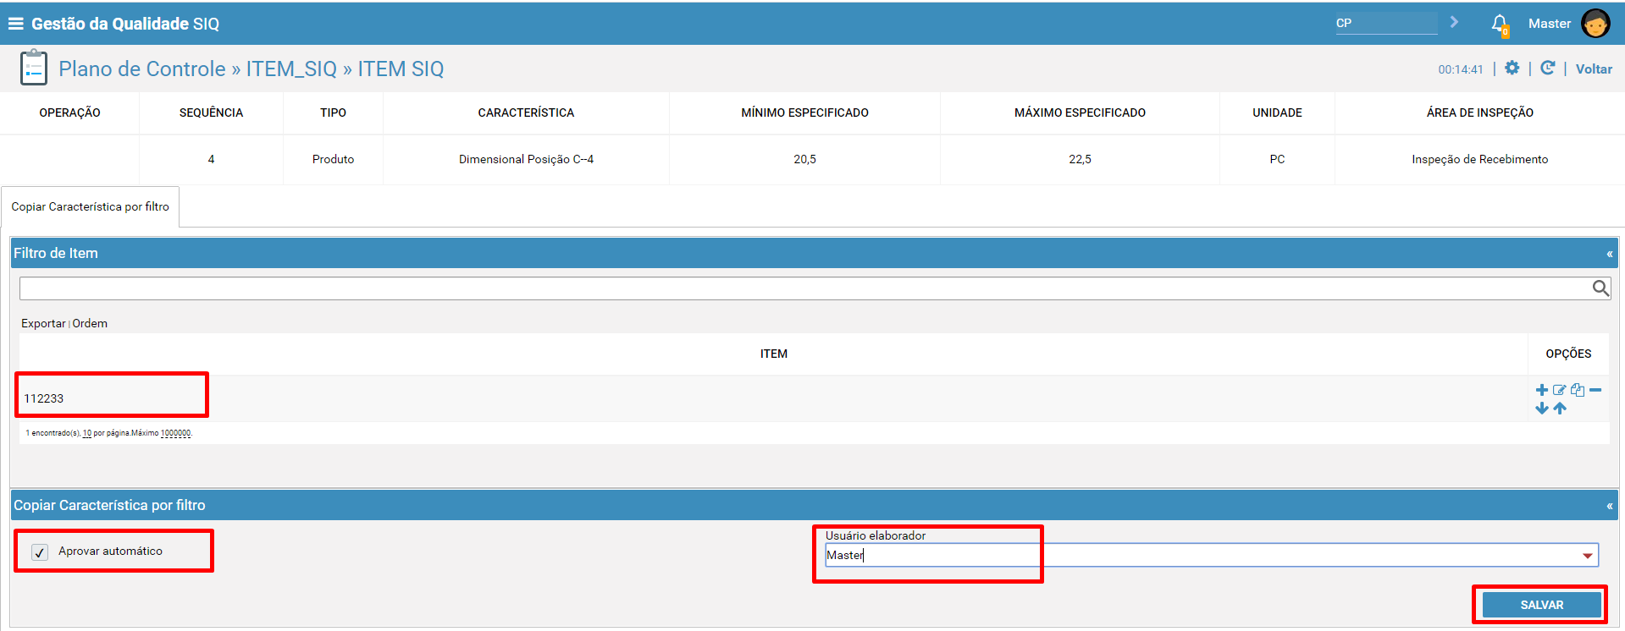Click the MÁXIMO ESPECIFICADO column header
This screenshot has height=631, width=1625.
[1080, 112]
